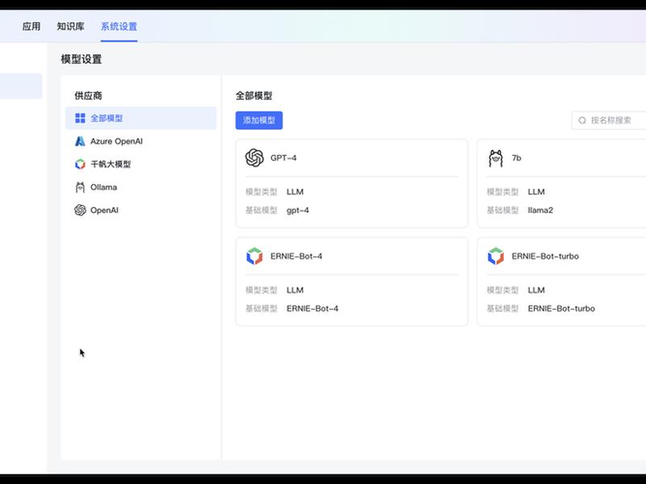Click LLM type on ERNIE-Bot-4 card
This screenshot has height=484, width=646.
(x=295, y=290)
